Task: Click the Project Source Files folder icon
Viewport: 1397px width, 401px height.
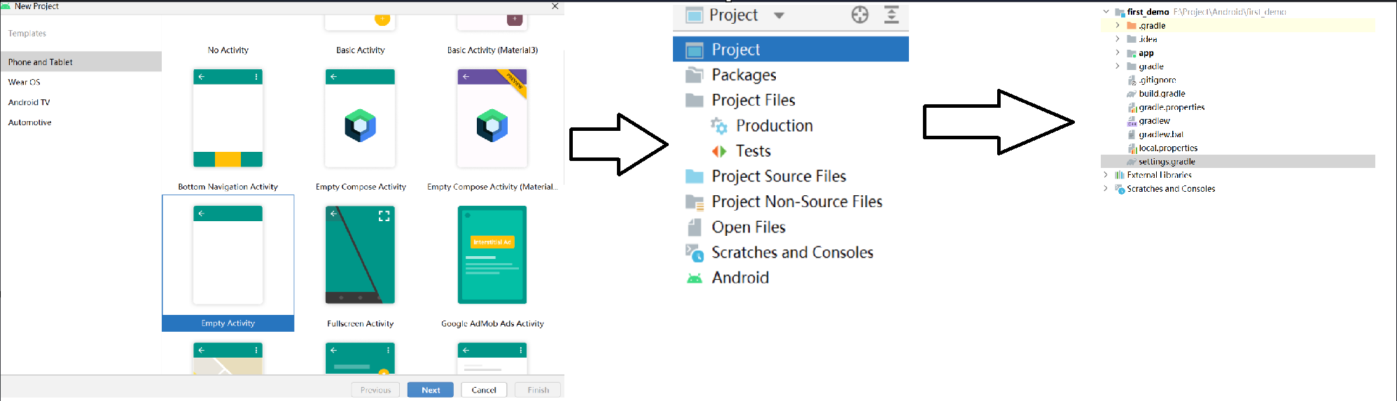Action: [x=695, y=176]
